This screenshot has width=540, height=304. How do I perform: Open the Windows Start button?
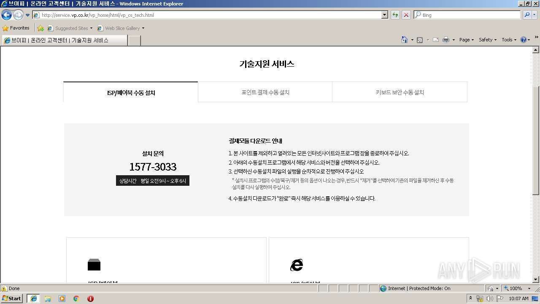click(12, 299)
